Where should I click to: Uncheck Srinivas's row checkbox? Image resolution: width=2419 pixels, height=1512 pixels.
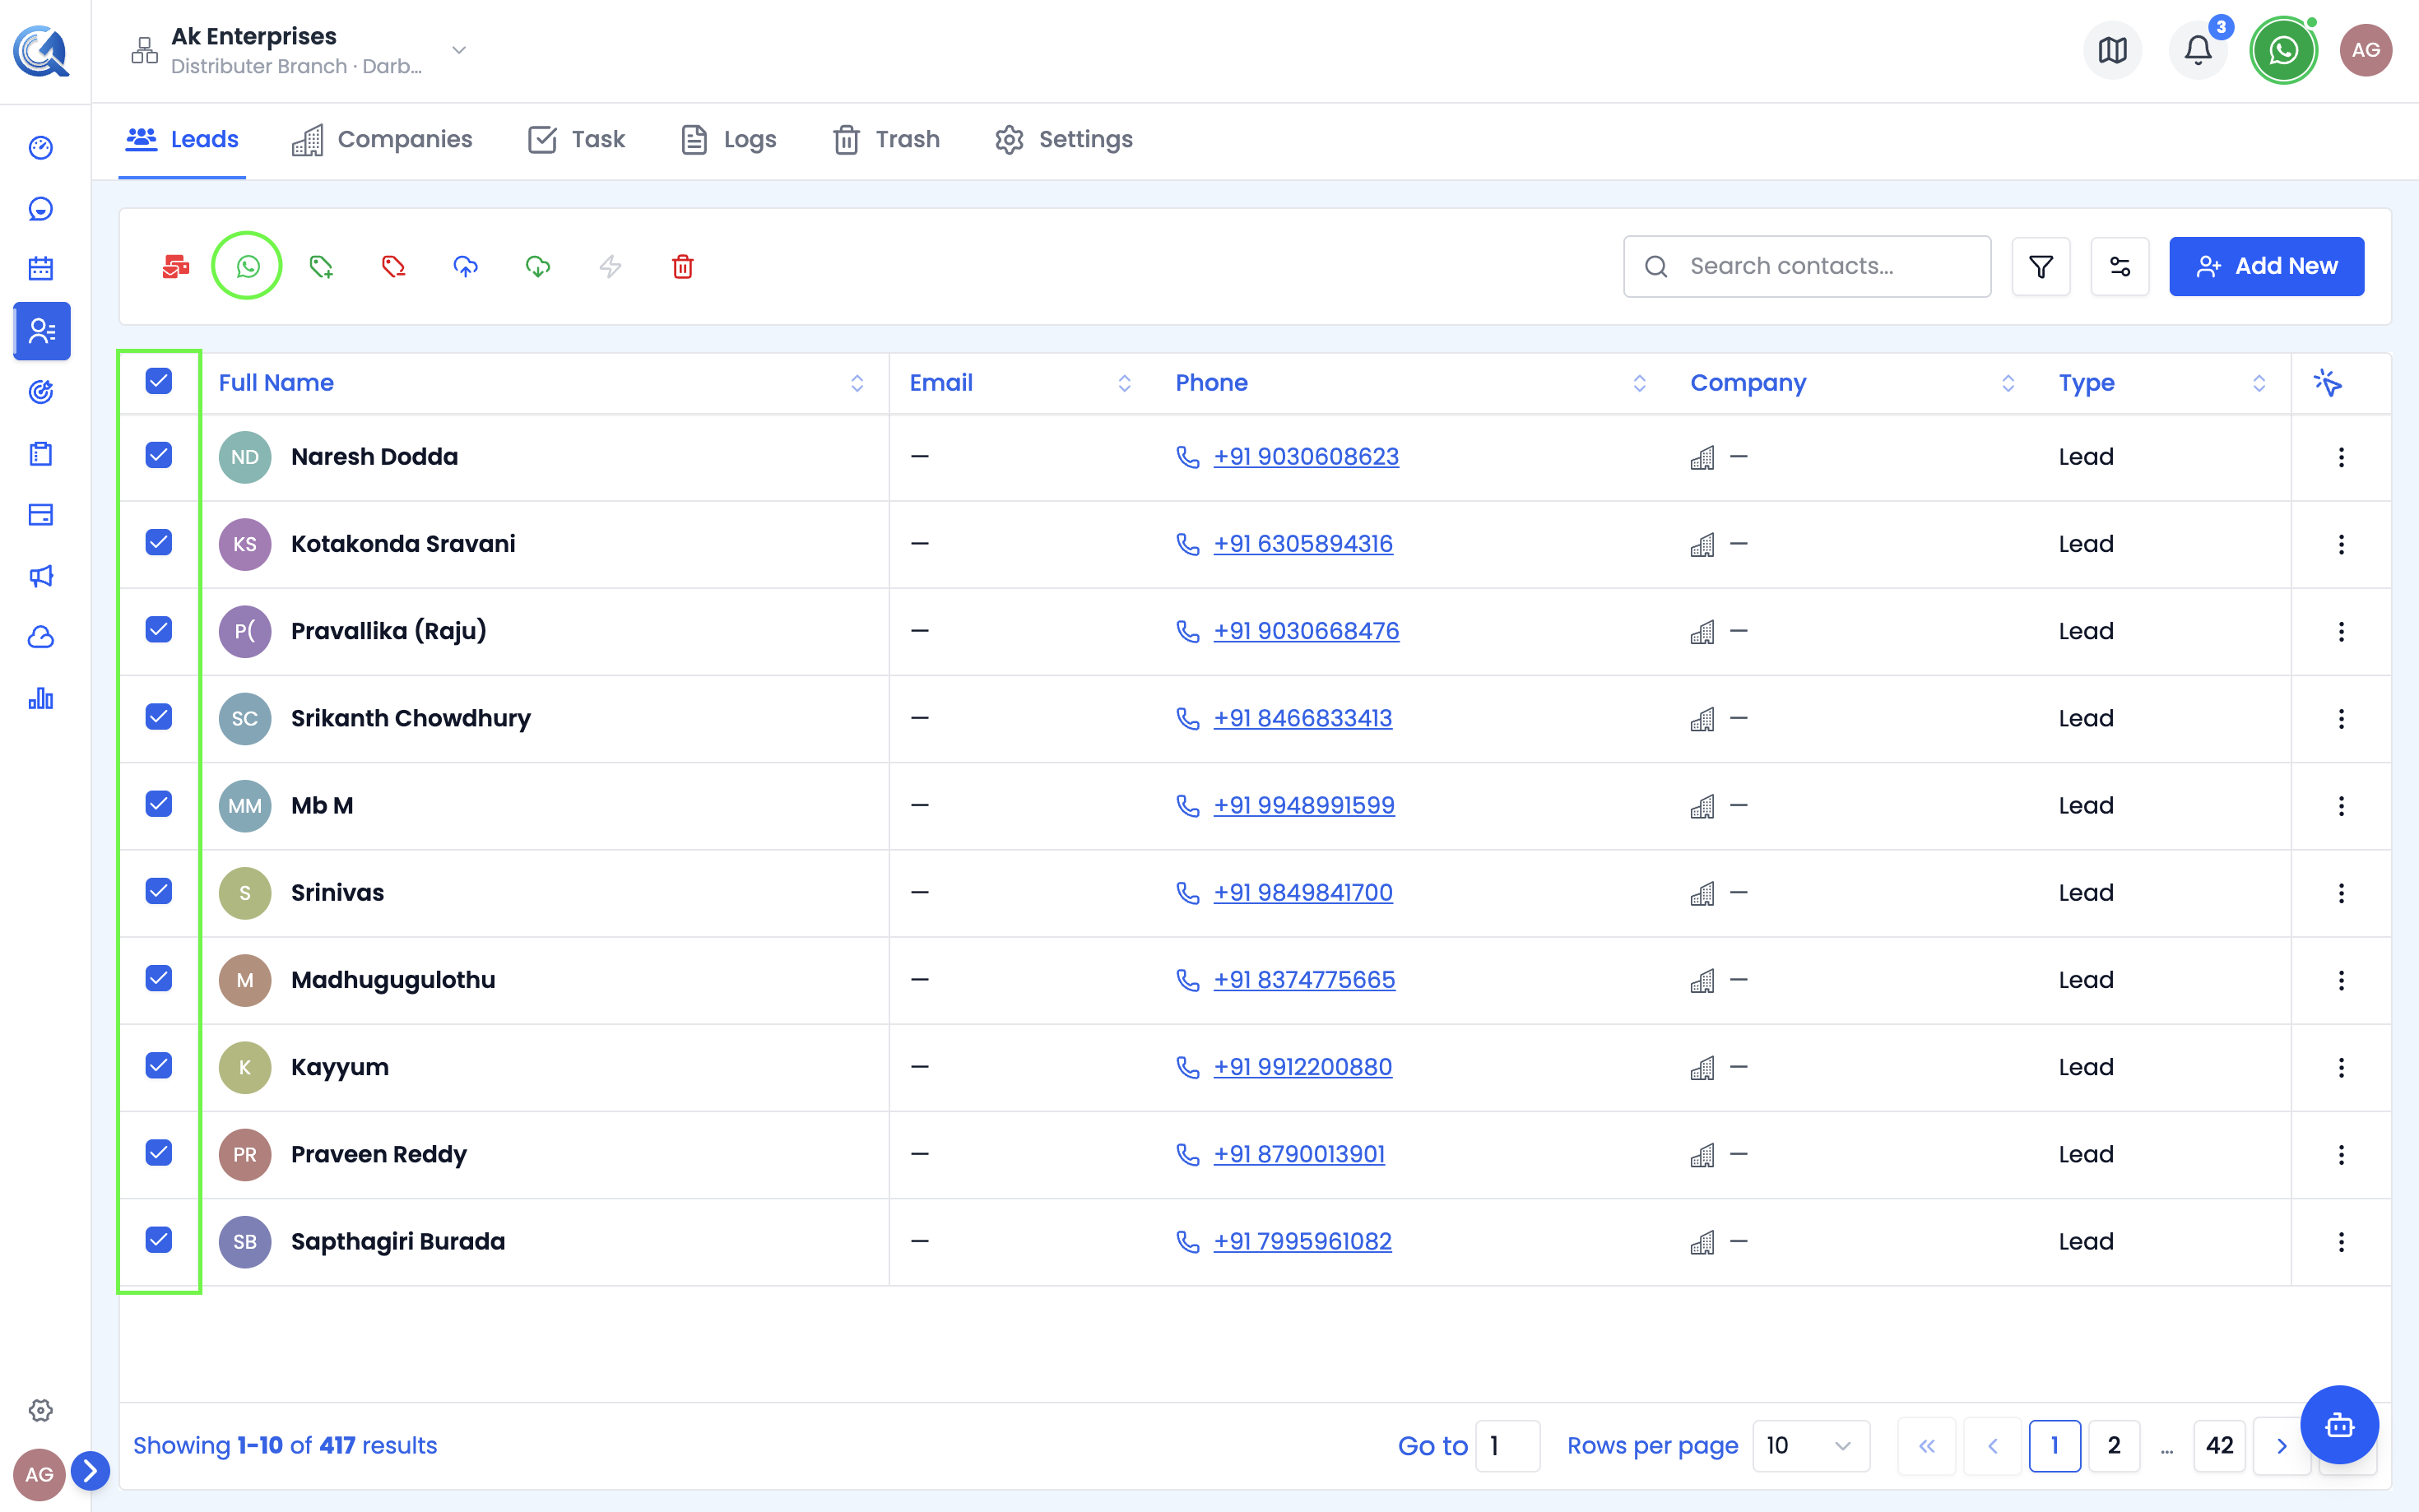pos(159,891)
